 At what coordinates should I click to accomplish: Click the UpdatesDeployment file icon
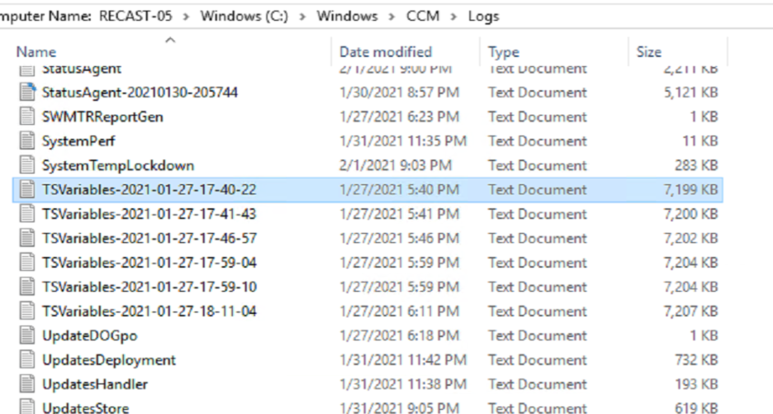[27, 359]
